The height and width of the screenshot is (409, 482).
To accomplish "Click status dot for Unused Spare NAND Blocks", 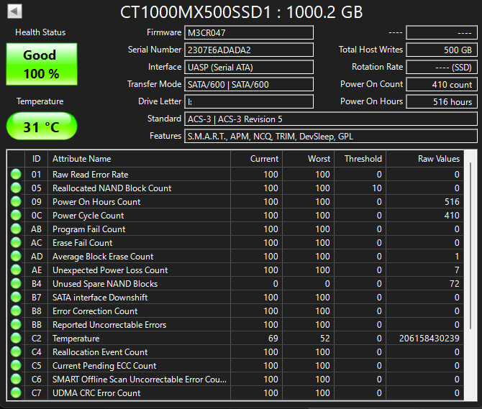I will pos(16,283).
